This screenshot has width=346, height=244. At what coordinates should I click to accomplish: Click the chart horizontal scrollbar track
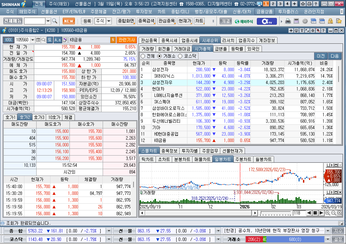pos(198,213)
